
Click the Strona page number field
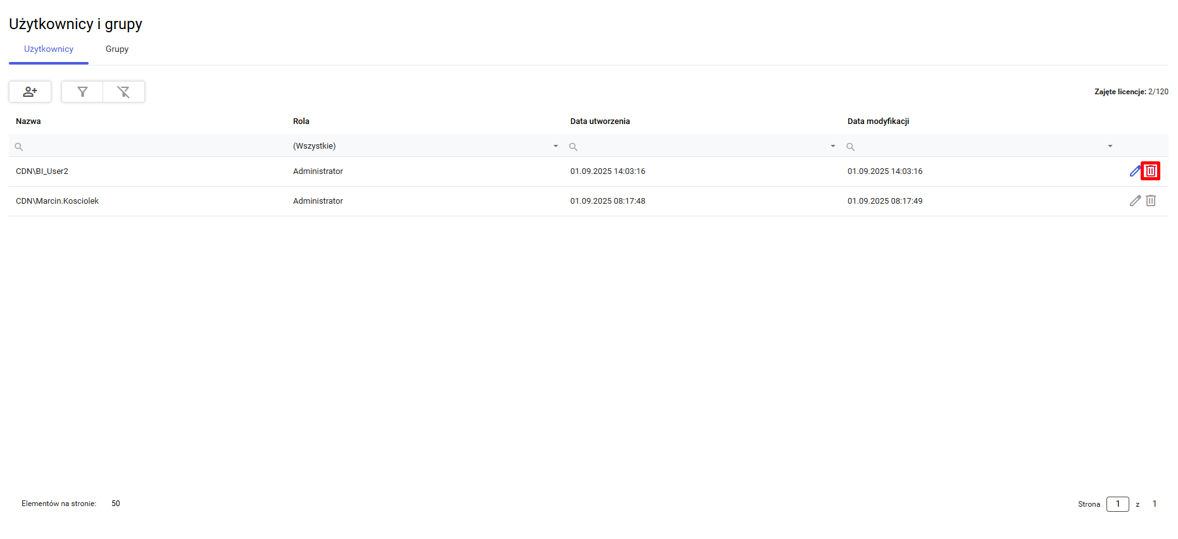pos(1117,504)
